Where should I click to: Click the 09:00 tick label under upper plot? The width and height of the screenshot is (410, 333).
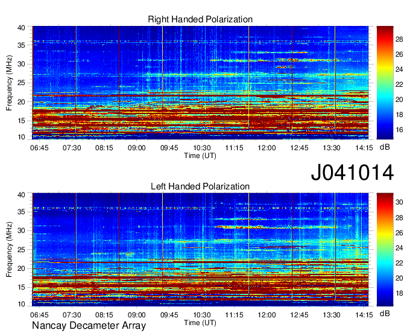tap(137, 148)
